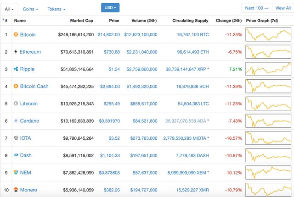Image resolution: width=294 pixels, height=197 pixels.
Task: Open the Bitcoin name link
Action: 28,34
